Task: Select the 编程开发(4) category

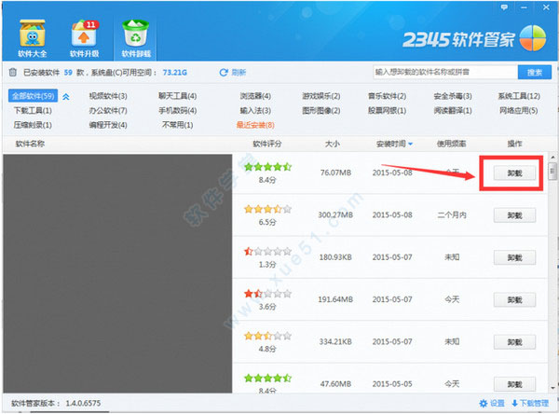Action: pyautogui.click(x=108, y=125)
